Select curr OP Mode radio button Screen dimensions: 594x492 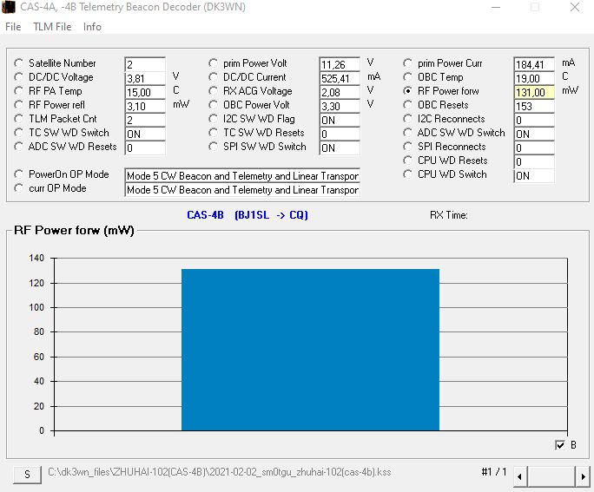click(18, 188)
